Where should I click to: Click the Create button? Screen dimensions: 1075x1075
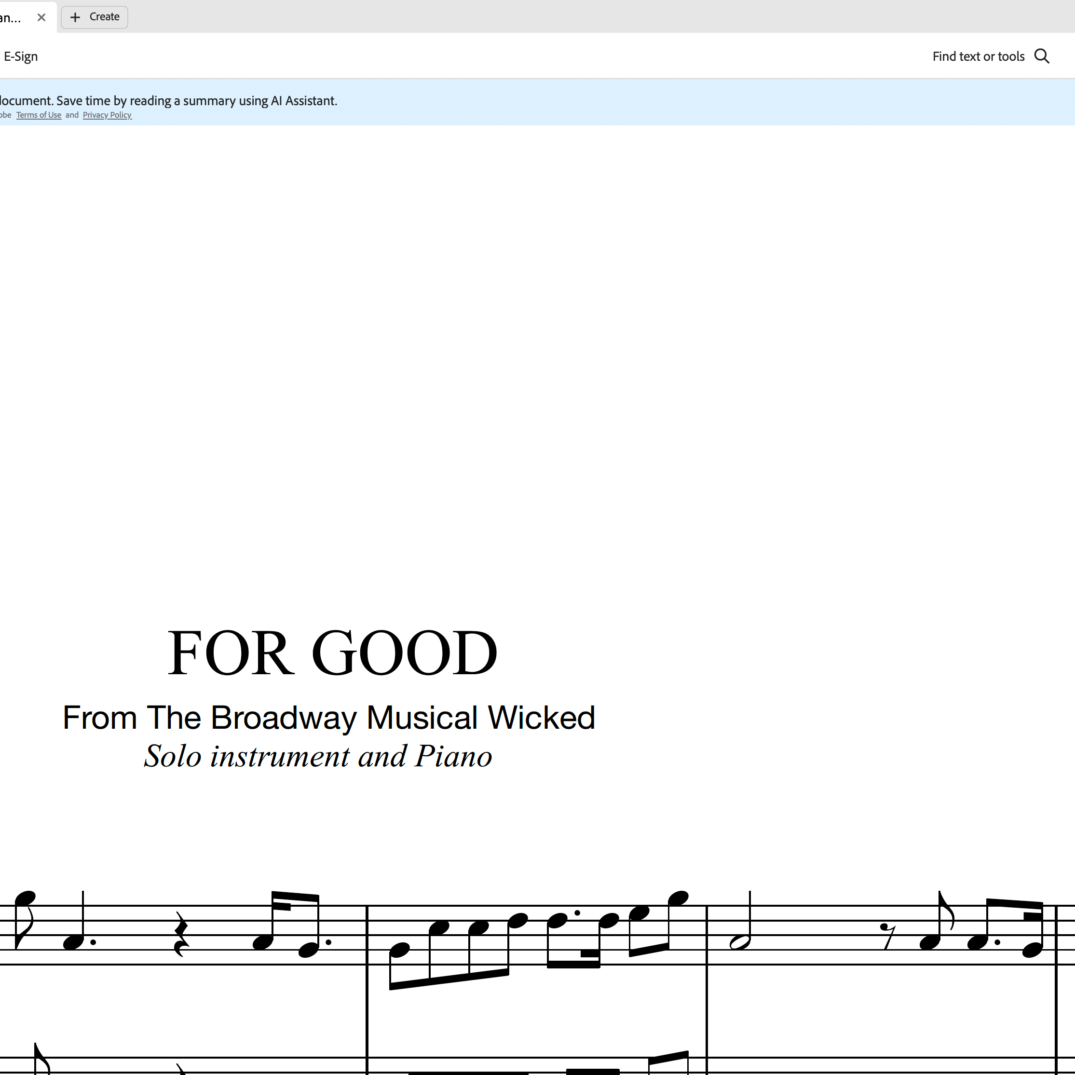point(95,17)
